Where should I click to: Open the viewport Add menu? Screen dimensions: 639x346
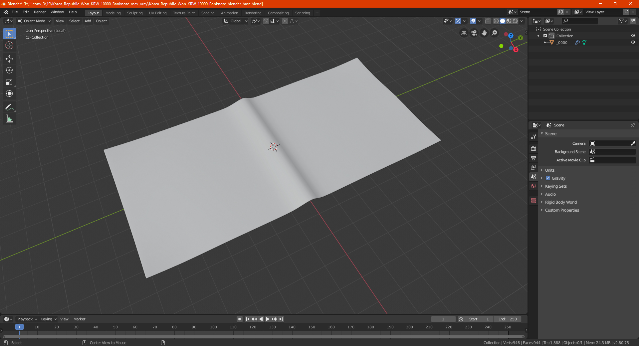(x=88, y=21)
